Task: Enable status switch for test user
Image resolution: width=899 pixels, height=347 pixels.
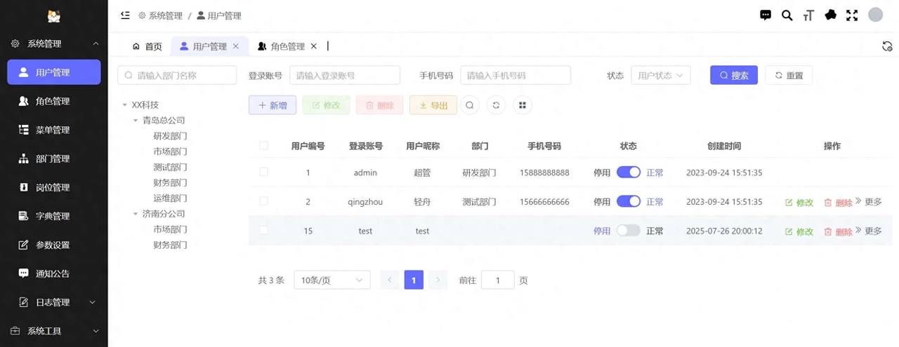Action: coord(628,231)
